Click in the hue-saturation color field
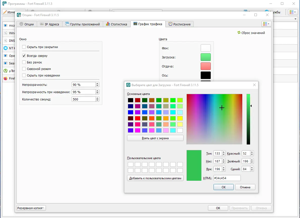300x218 pixels. point(214,119)
